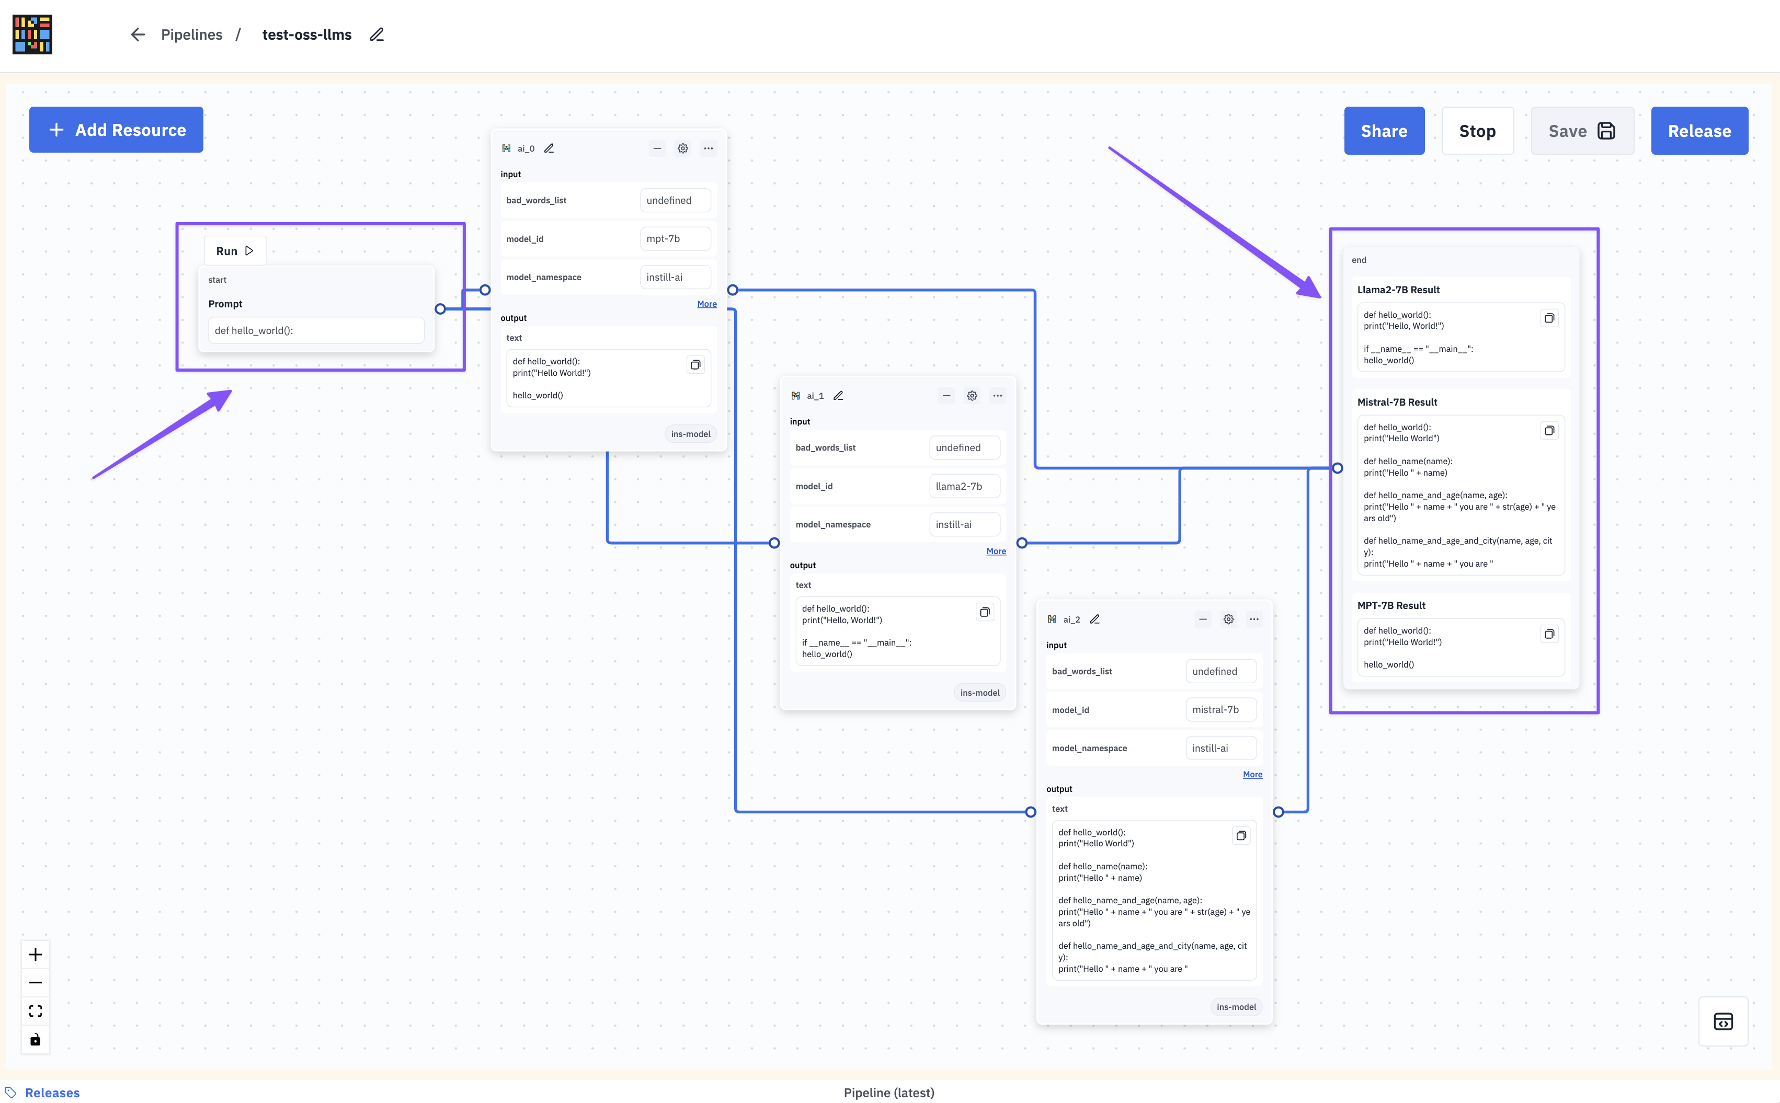1780x1103 pixels.
Task: Fit canvas view to screen
Action: [x=35, y=1010]
